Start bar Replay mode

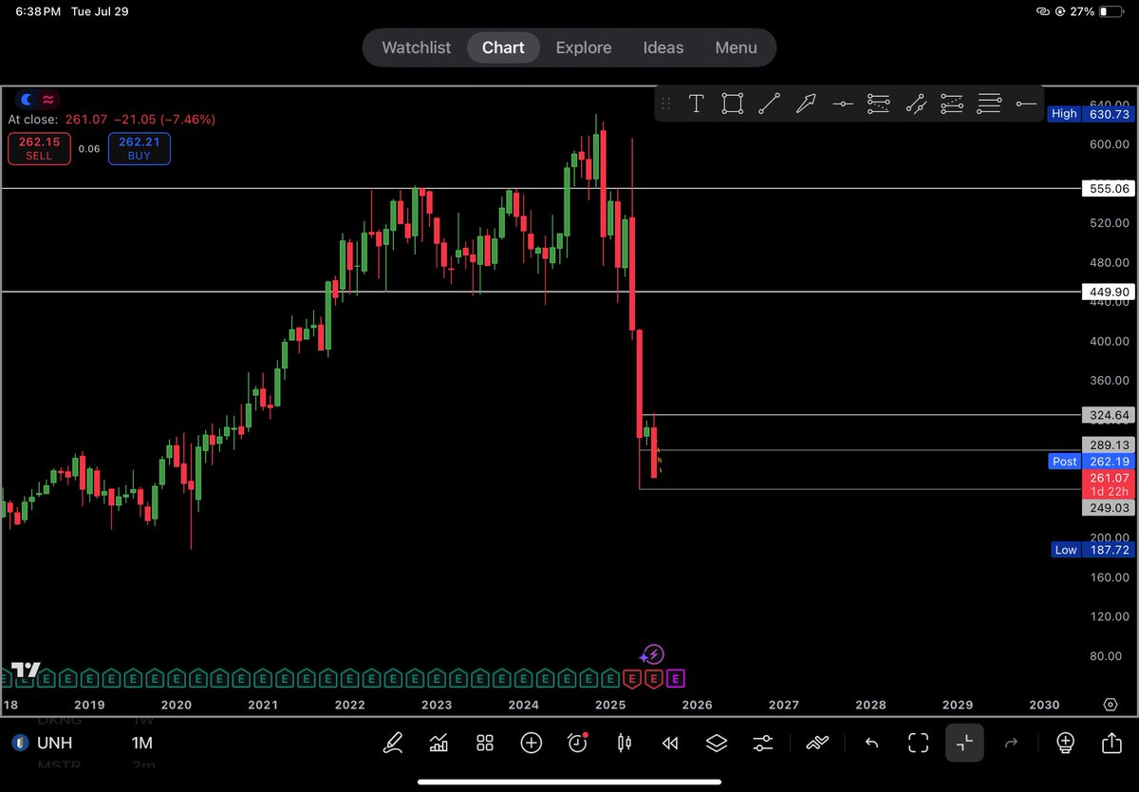click(x=670, y=743)
